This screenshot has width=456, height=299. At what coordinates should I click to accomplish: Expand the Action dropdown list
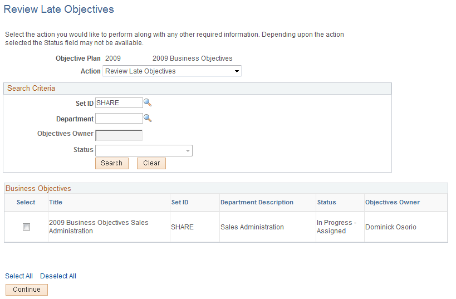coord(172,71)
